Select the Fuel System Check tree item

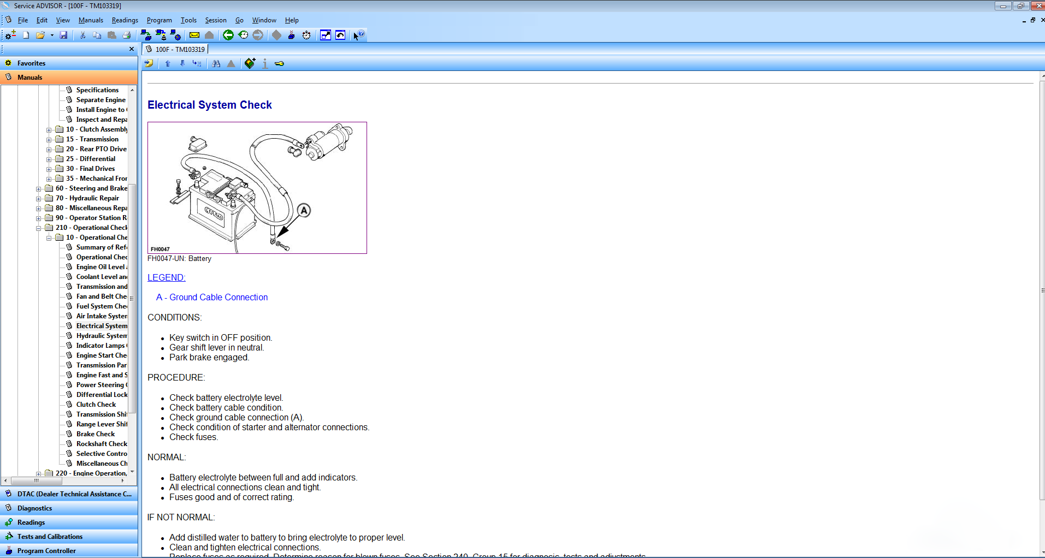click(x=102, y=306)
